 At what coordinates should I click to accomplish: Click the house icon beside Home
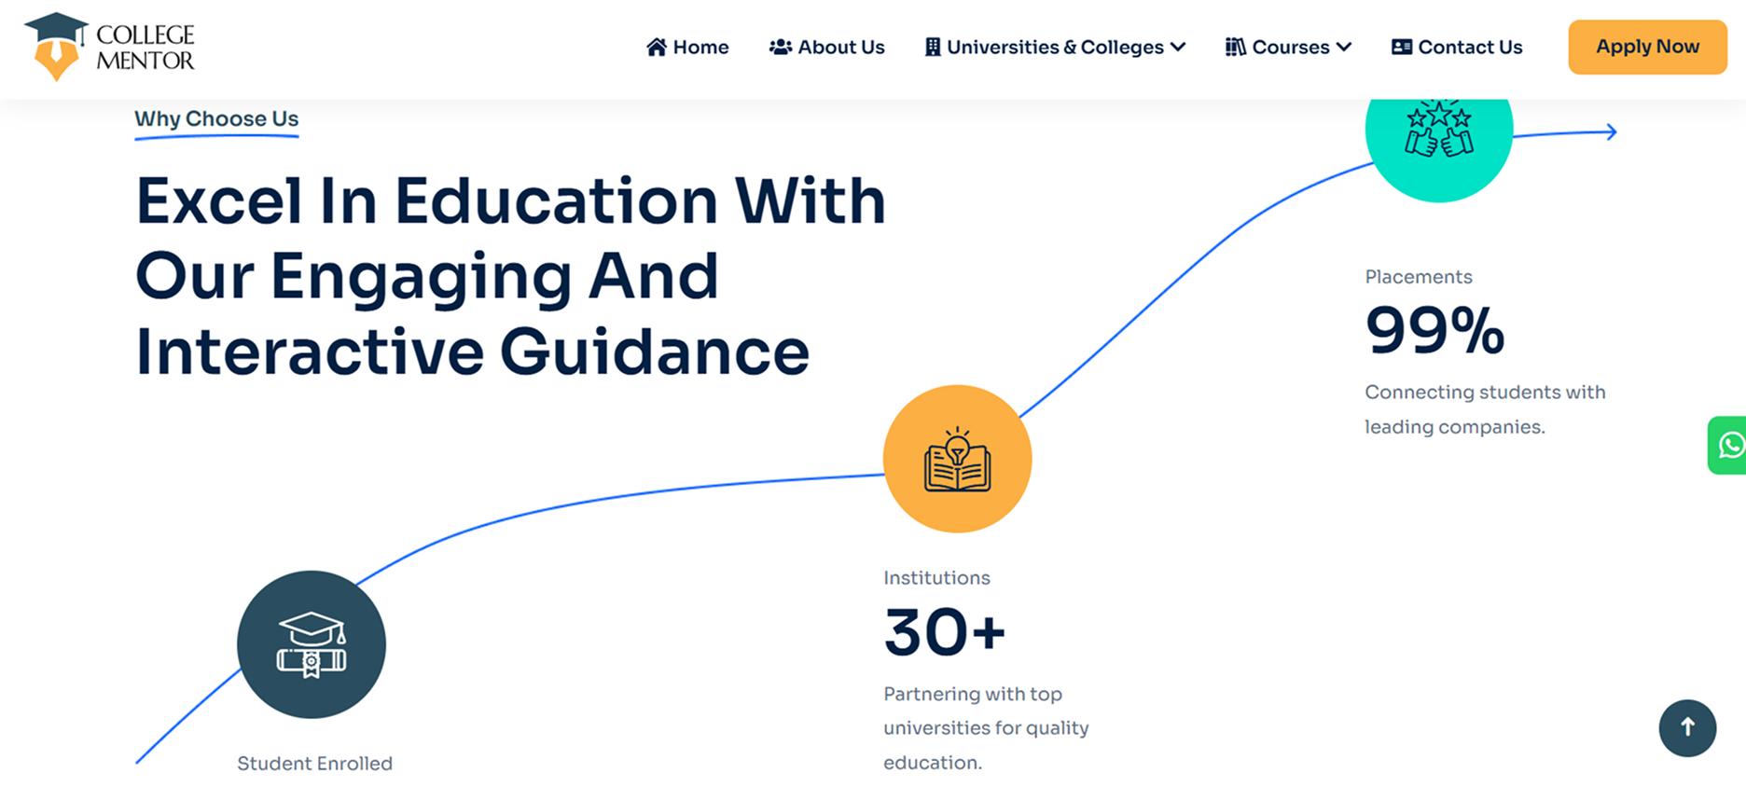[x=657, y=47]
